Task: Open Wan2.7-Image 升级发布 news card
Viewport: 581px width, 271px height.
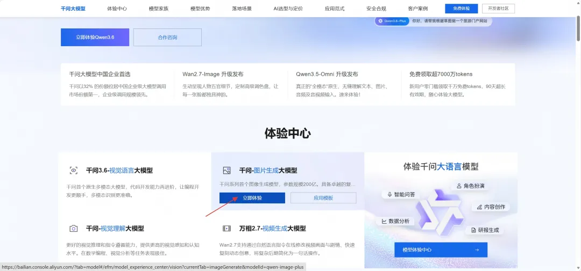Action: pyautogui.click(x=231, y=84)
